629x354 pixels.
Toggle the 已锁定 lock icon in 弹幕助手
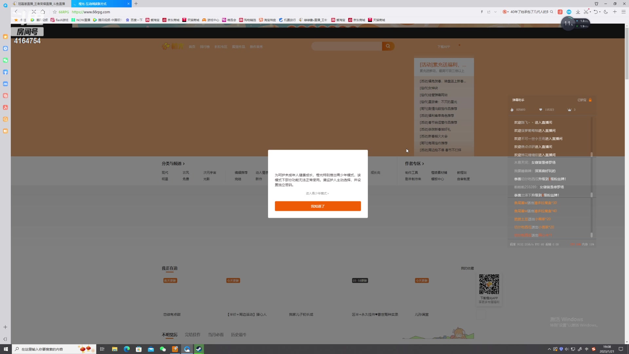(x=590, y=100)
